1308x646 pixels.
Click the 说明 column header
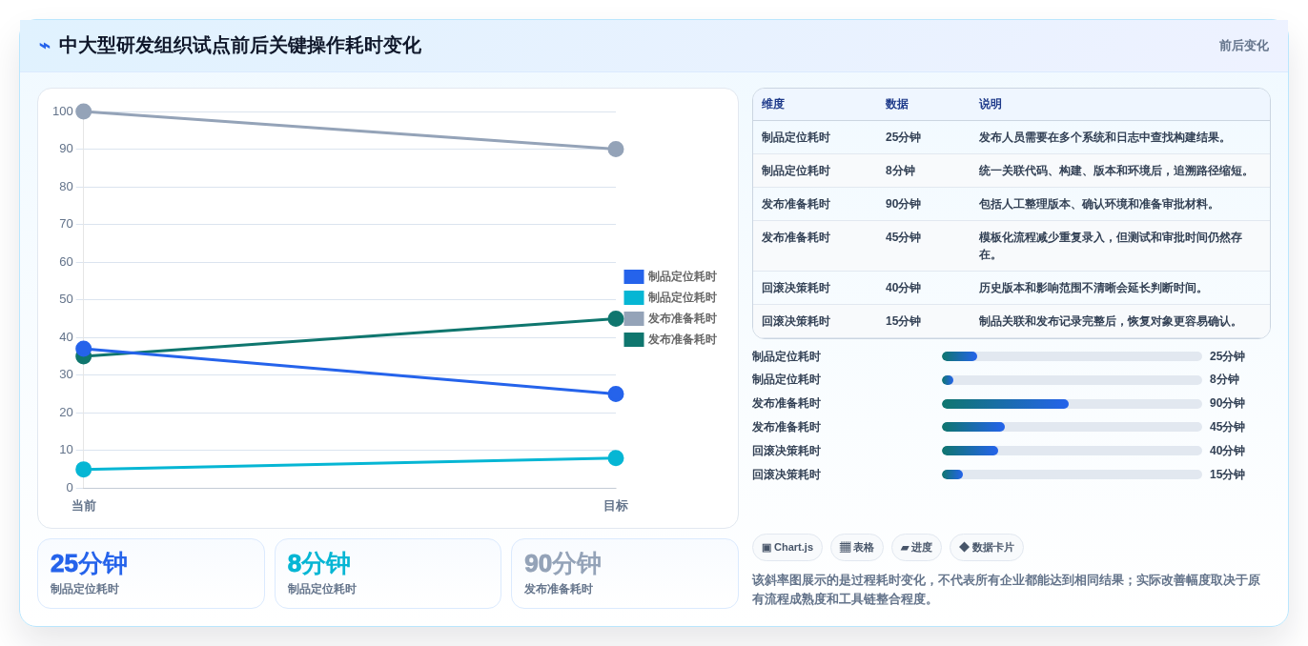[991, 105]
